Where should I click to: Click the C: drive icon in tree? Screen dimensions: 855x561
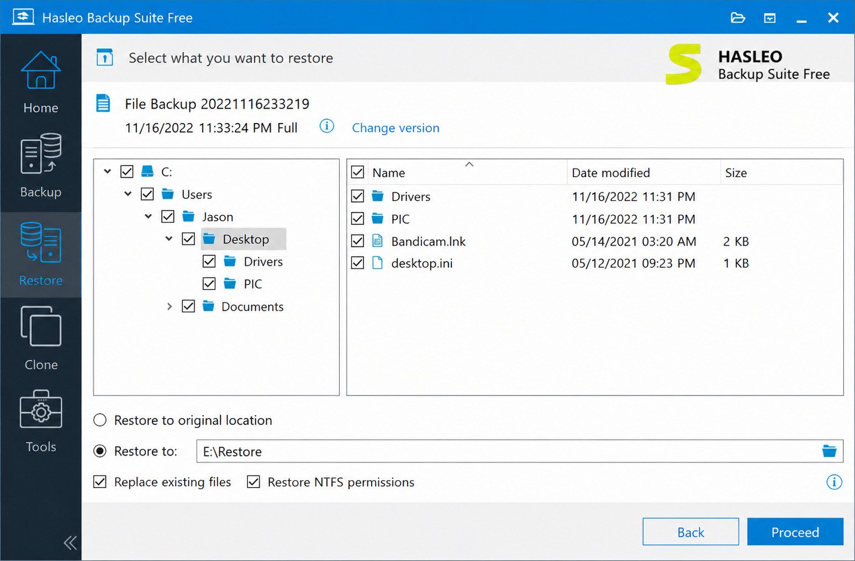pos(147,171)
